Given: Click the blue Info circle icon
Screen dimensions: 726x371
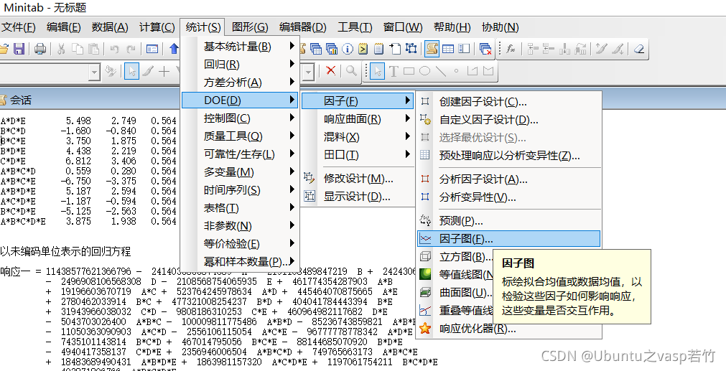Looking at the screenshot, I should point(348,49).
